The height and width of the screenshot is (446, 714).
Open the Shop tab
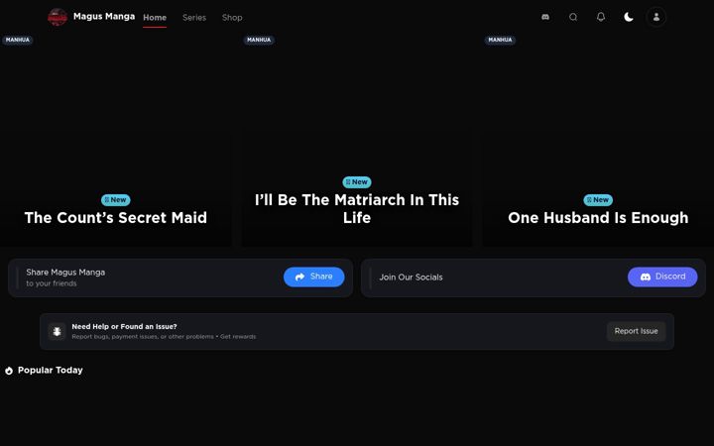(x=232, y=17)
